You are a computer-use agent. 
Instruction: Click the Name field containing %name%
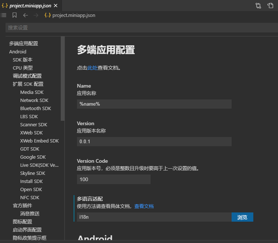click(x=154, y=104)
